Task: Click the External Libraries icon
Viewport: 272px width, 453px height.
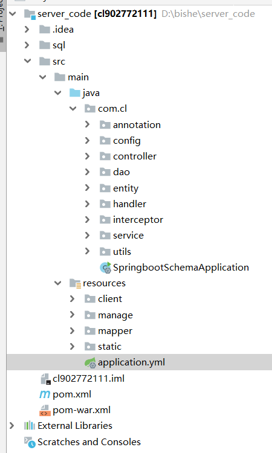Action: click(x=30, y=426)
